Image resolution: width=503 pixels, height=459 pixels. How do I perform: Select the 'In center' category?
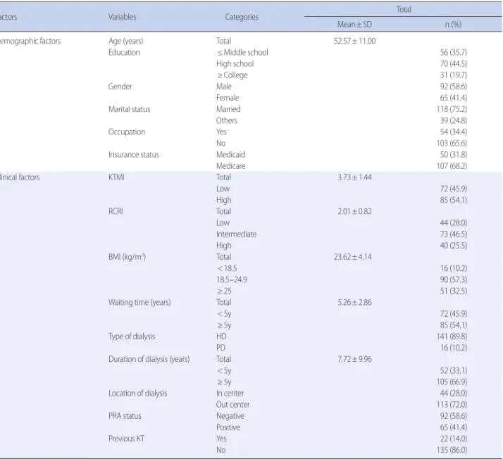[x=230, y=394]
